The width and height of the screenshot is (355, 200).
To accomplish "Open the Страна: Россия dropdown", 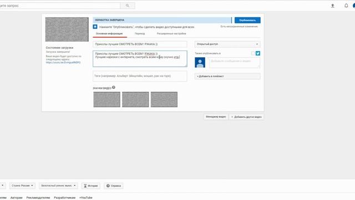I will click(x=22, y=186).
